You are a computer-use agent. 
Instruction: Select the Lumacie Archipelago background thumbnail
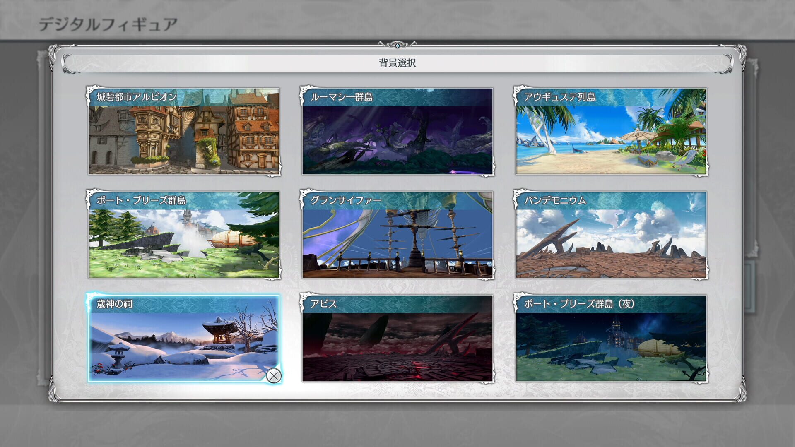(x=397, y=137)
